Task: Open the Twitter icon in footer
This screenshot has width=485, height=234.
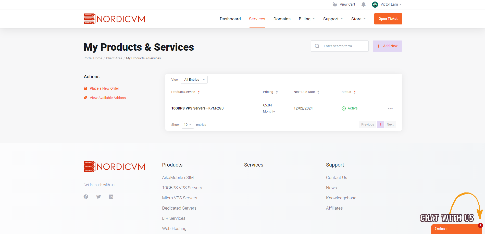Action: 99,197
